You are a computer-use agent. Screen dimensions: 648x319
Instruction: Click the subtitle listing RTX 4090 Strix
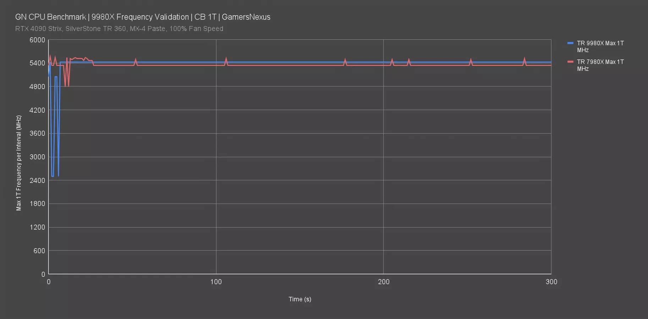[119, 29]
